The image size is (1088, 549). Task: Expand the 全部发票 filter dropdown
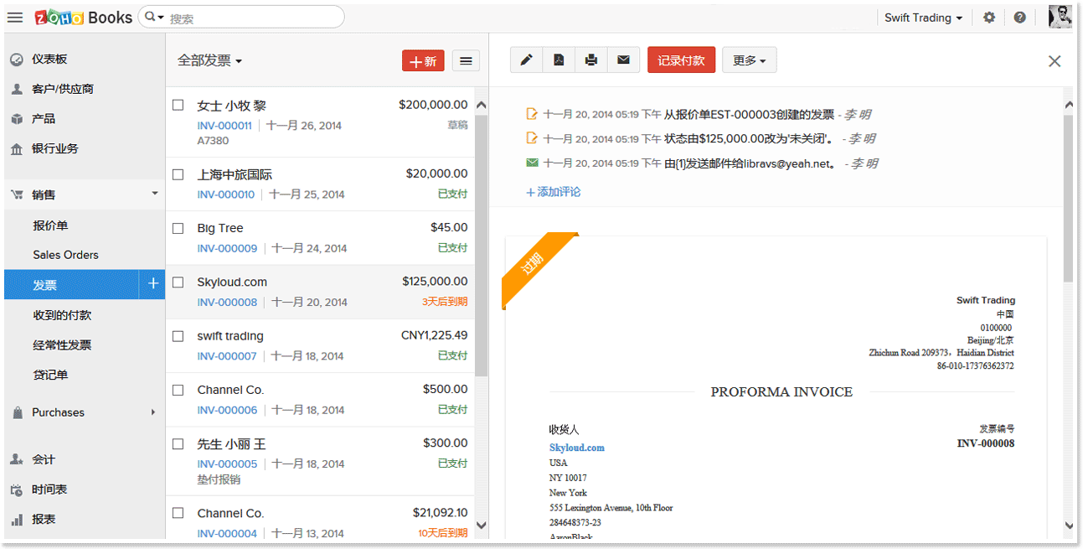209,60
